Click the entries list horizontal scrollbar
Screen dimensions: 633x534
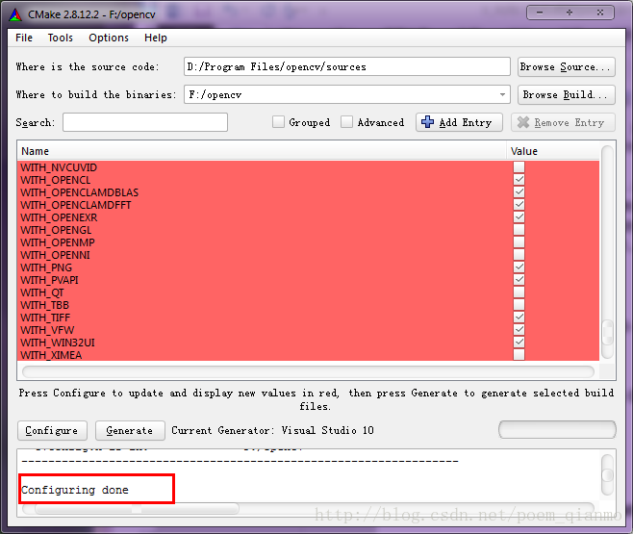click(x=308, y=371)
